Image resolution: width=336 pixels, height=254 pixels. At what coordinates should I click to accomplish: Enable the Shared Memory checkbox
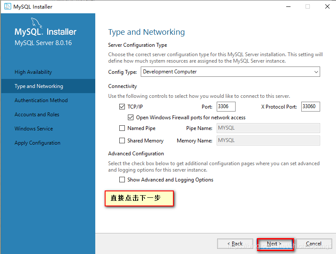122,140
